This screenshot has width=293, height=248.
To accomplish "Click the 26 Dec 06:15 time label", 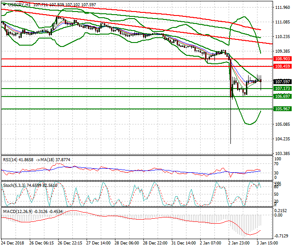I will click(41, 243).
